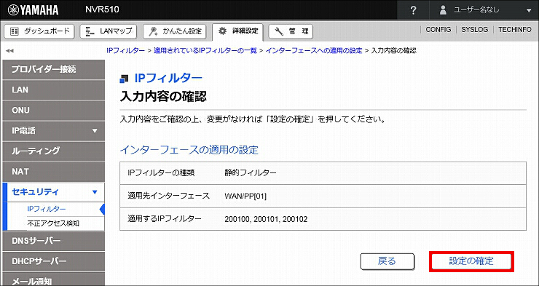The image size is (539, 286).
Task: Click the IPフィルター breadcrumb link
Action: point(125,50)
